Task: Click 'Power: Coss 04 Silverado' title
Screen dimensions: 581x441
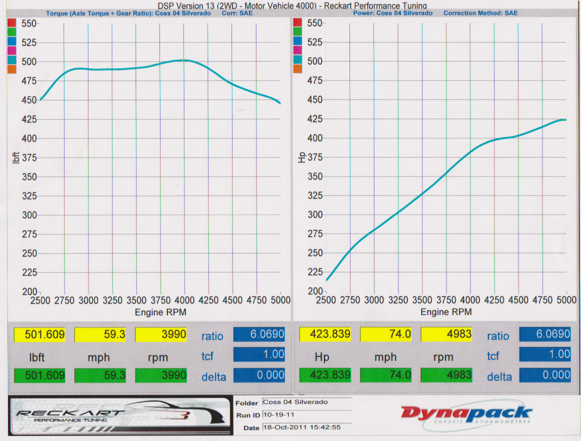Action: (393, 13)
